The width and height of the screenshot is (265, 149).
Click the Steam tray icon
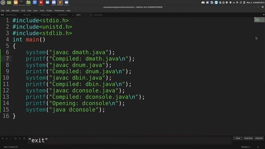(x=212, y=2)
